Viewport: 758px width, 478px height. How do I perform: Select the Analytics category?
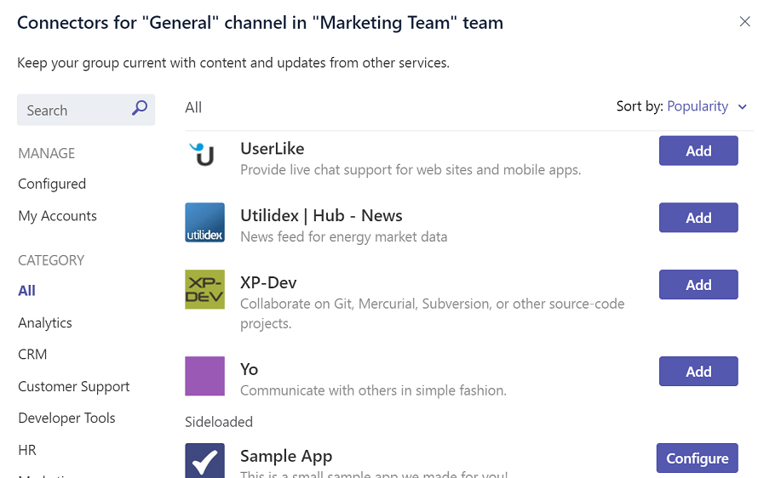coord(45,322)
